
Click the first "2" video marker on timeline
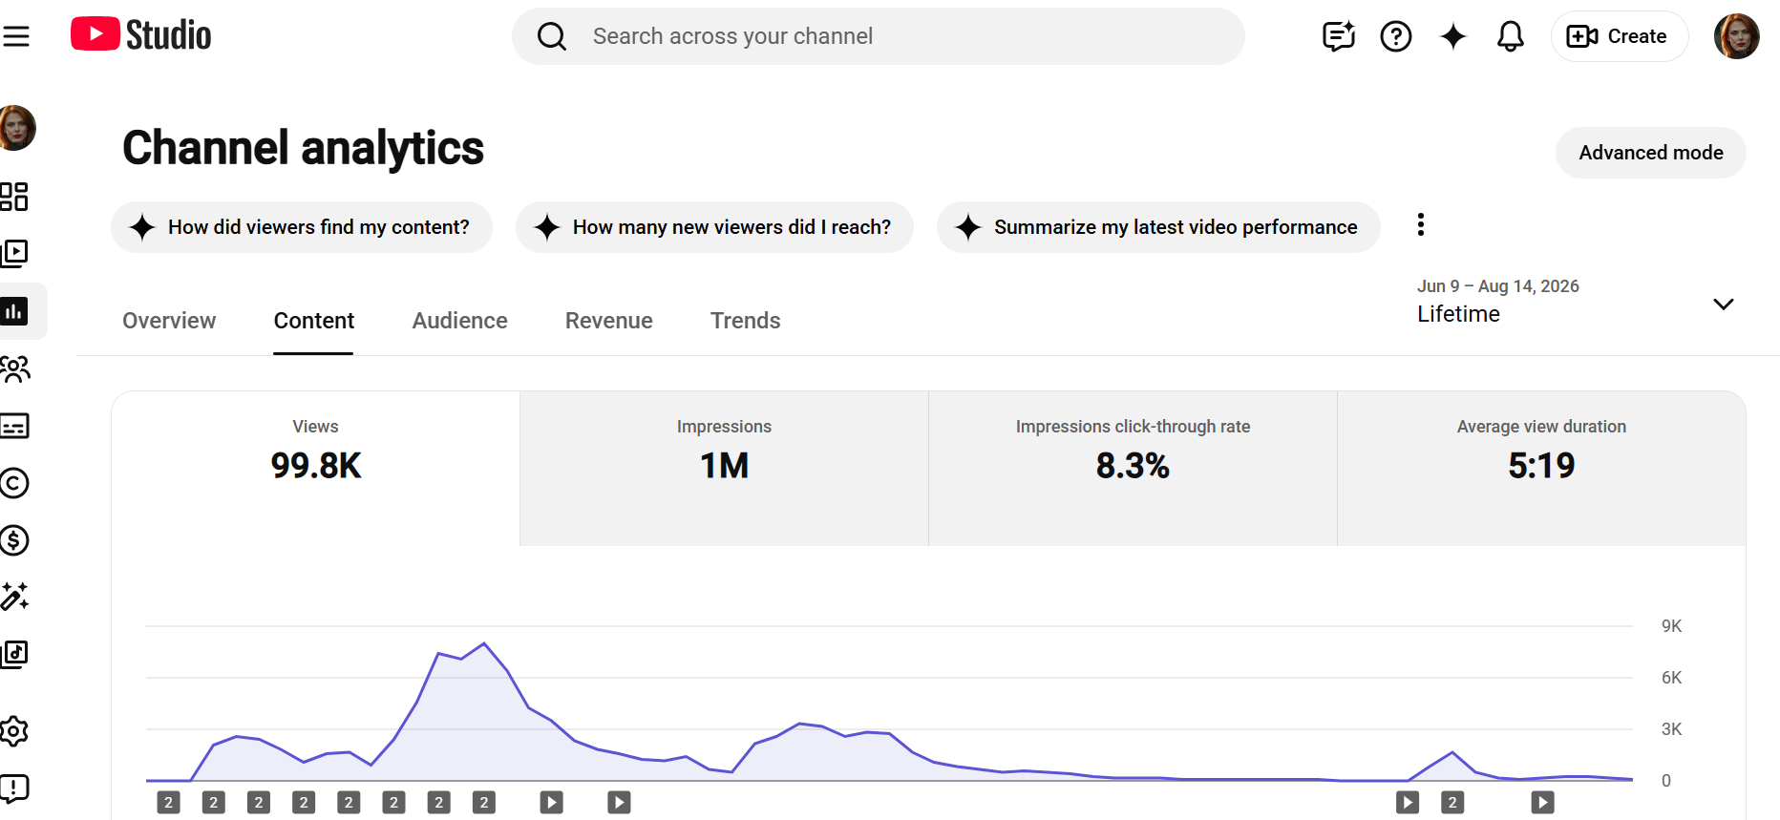click(x=169, y=803)
